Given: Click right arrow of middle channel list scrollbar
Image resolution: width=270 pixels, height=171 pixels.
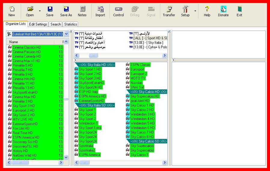Looking at the screenshot, I should [x=165, y=162].
